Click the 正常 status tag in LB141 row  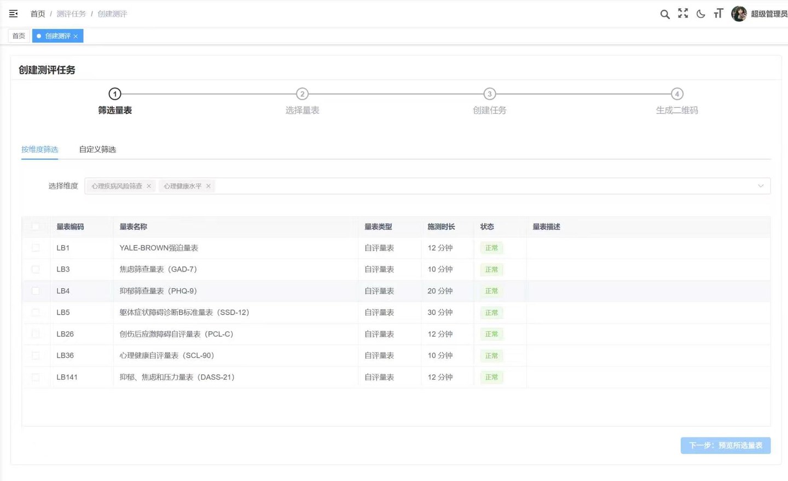click(x=491, y=377)
